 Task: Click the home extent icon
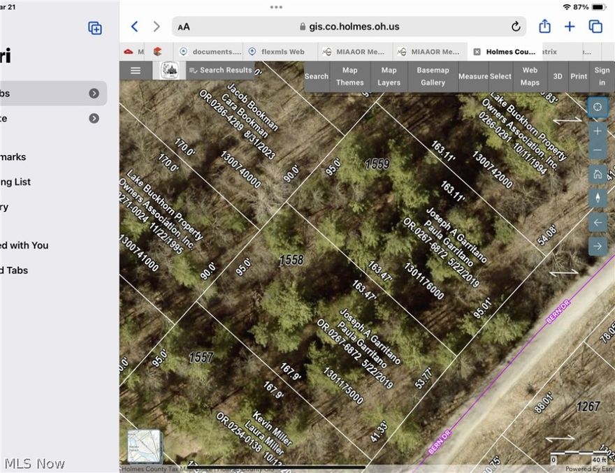tap(598, 174)
